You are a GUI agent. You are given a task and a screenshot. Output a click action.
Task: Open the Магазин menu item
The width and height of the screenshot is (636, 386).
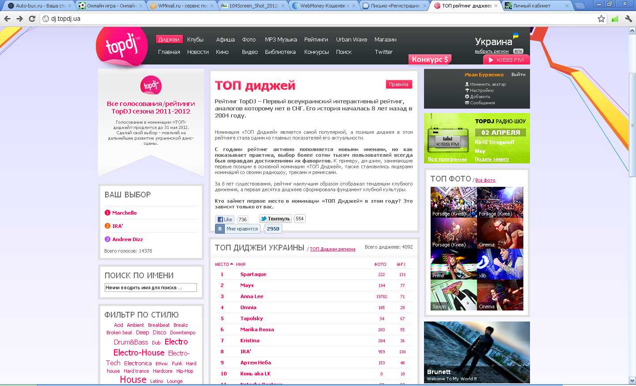point(385,39)
